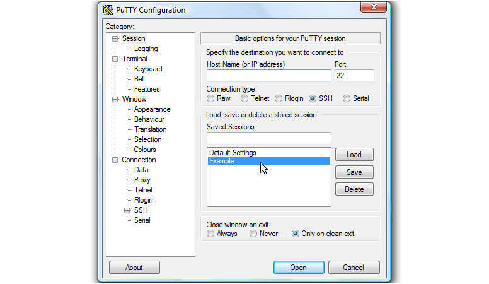The height and width of the screenshot is (284, 489).
Task: Go to Colours under Window
Action: (145, 150)
